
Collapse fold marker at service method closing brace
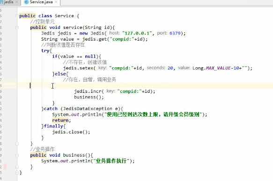17,144
